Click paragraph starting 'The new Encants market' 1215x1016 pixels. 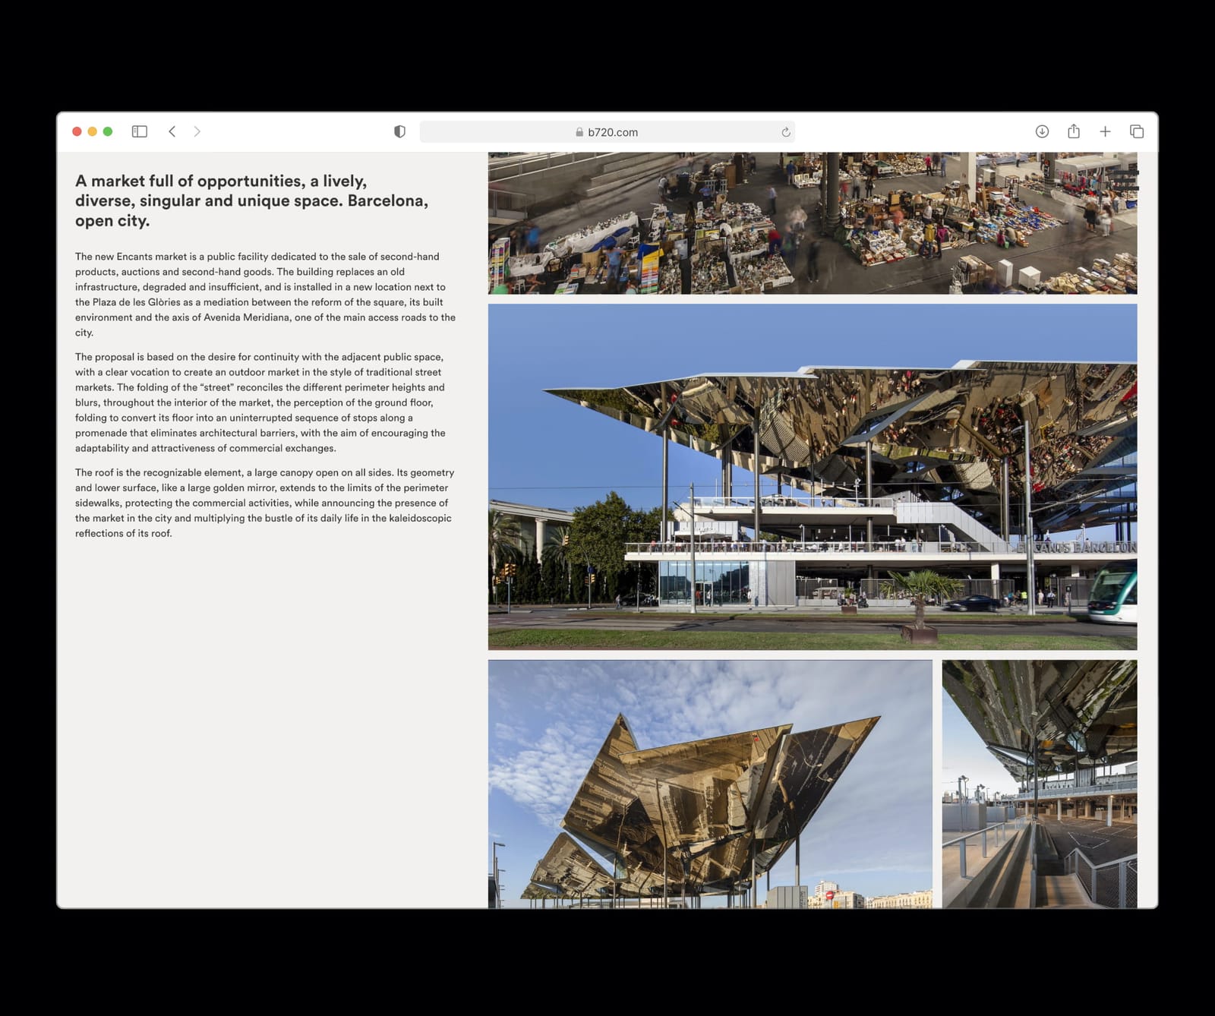pyautogui.click(x=265, y=295)
